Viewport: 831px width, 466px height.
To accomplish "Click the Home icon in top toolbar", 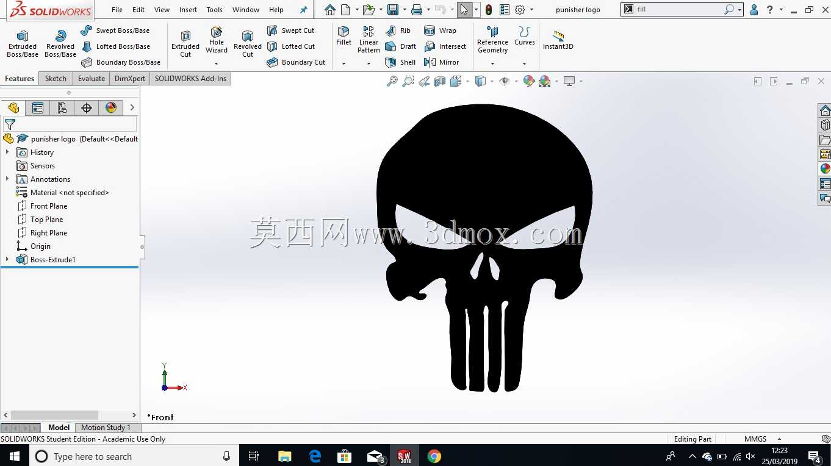I will [330, 10].
